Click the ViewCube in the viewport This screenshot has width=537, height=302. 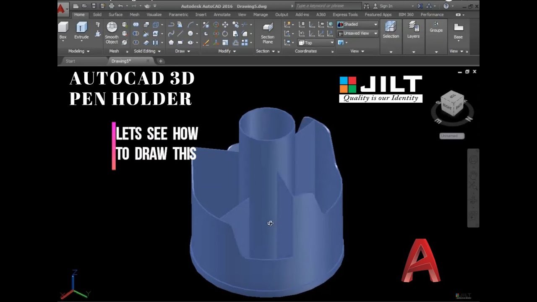pos(452,103)
